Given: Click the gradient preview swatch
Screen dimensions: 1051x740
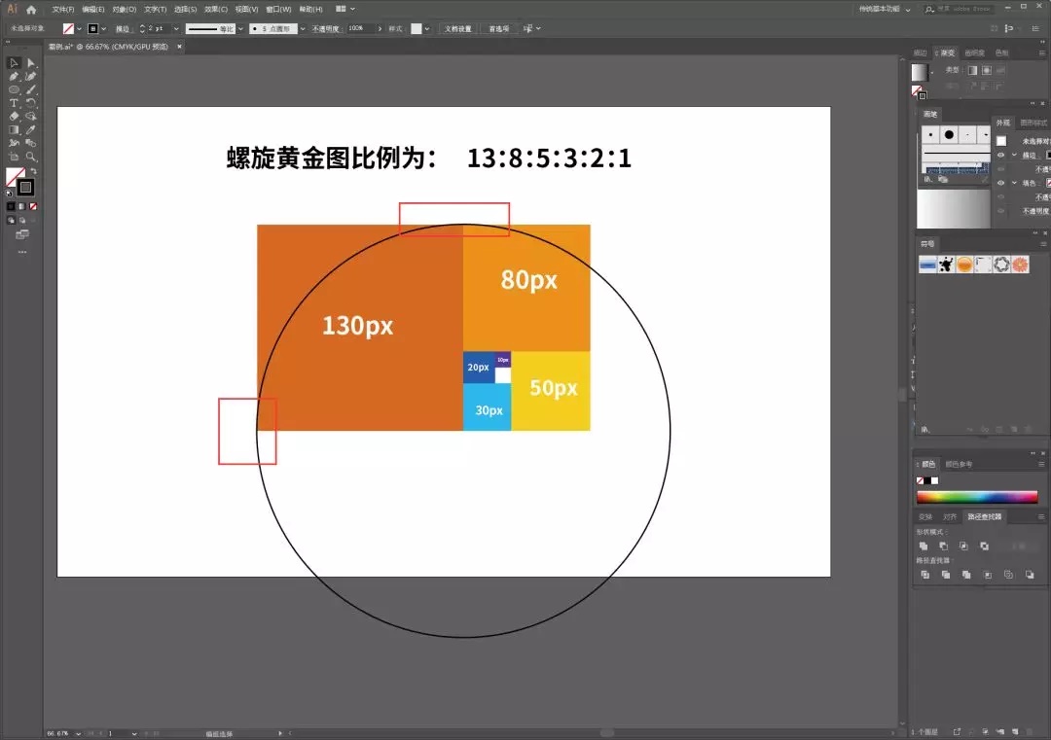Looking at the screenshot, I should (920, 72).
